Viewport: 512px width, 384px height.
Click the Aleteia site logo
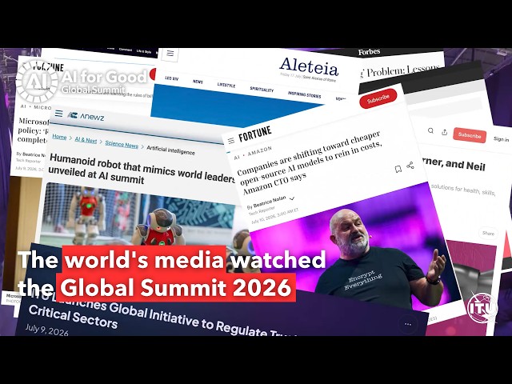pos(309,66)
